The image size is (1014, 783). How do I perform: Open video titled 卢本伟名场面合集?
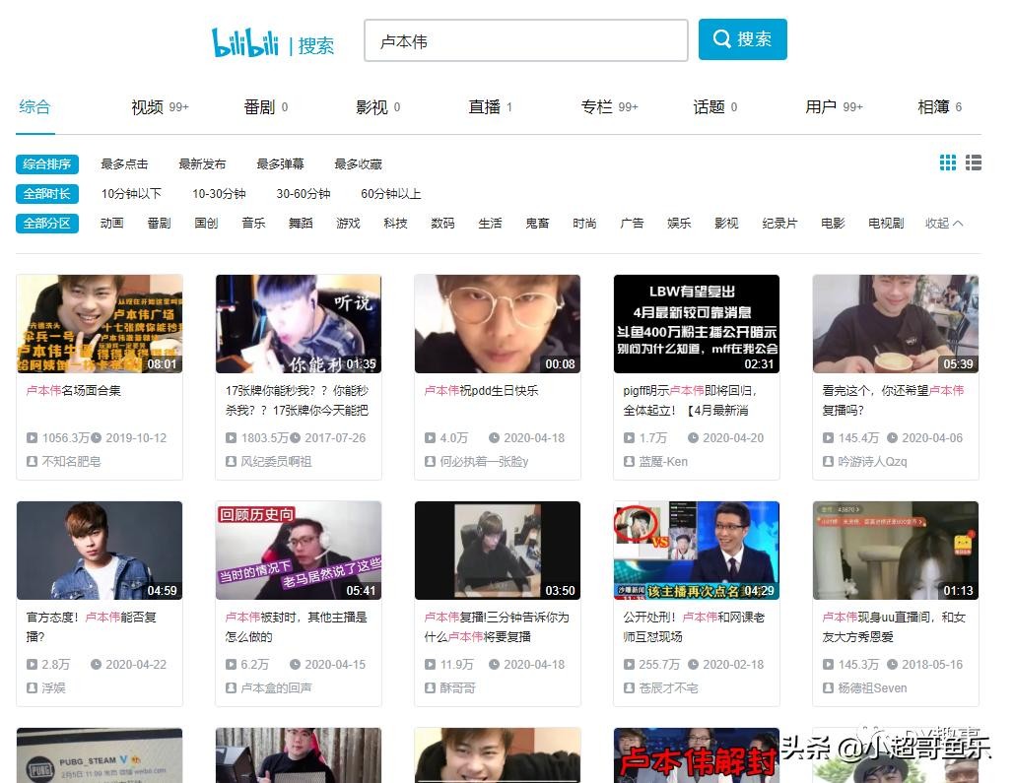73,391
